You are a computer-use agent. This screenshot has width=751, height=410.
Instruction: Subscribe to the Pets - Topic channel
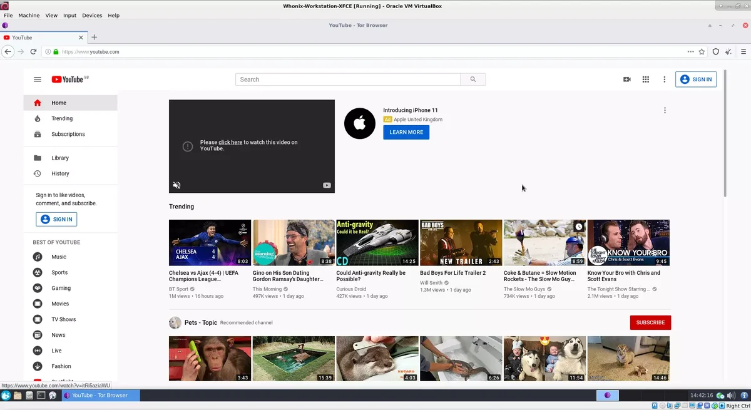click(650, 322)
